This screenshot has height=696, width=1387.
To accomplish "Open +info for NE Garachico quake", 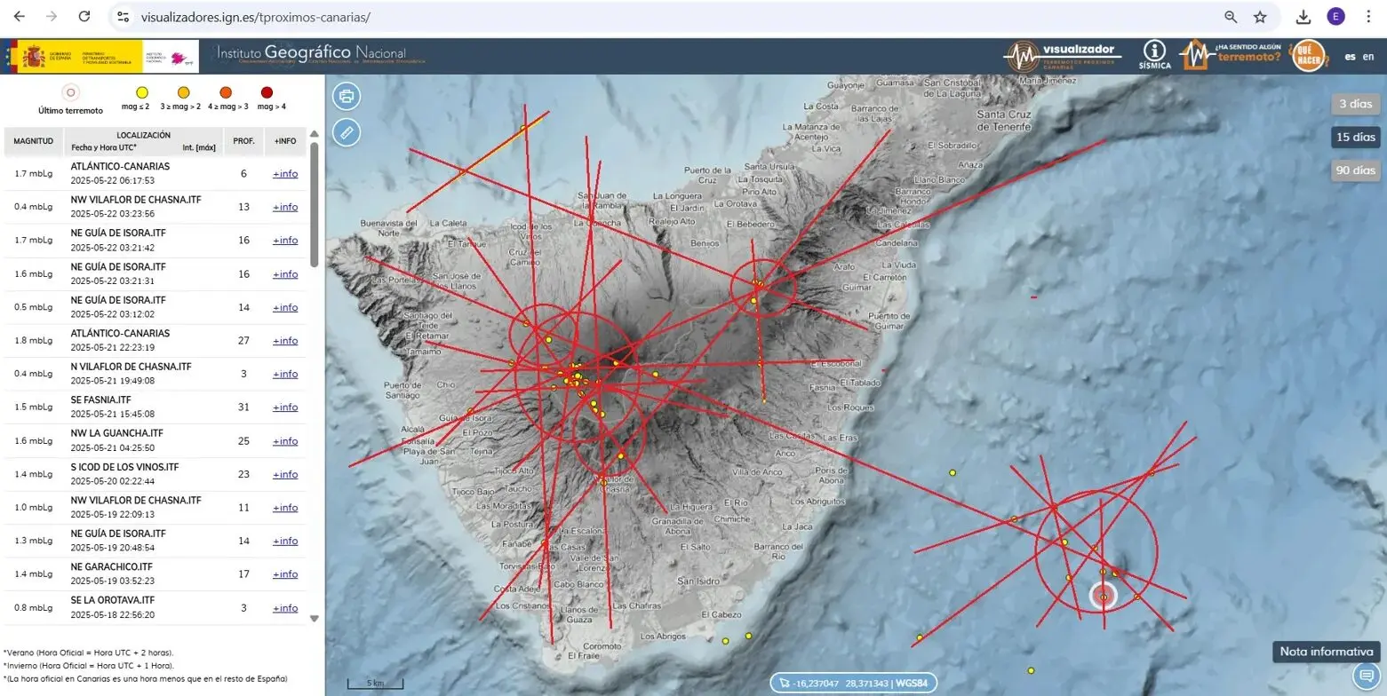I will (285, 574).
